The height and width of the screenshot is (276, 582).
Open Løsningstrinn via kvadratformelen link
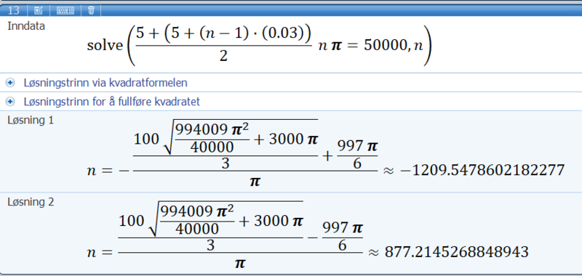(105, 83)
